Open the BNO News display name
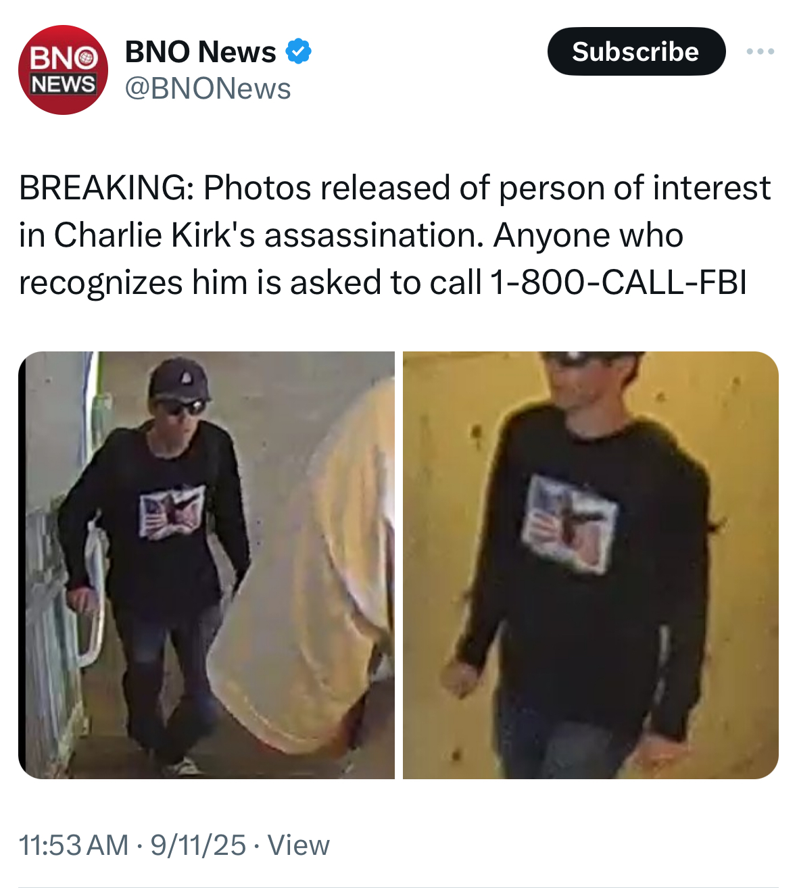The height and width of the screenshot is (888, 797). point(201,52)
